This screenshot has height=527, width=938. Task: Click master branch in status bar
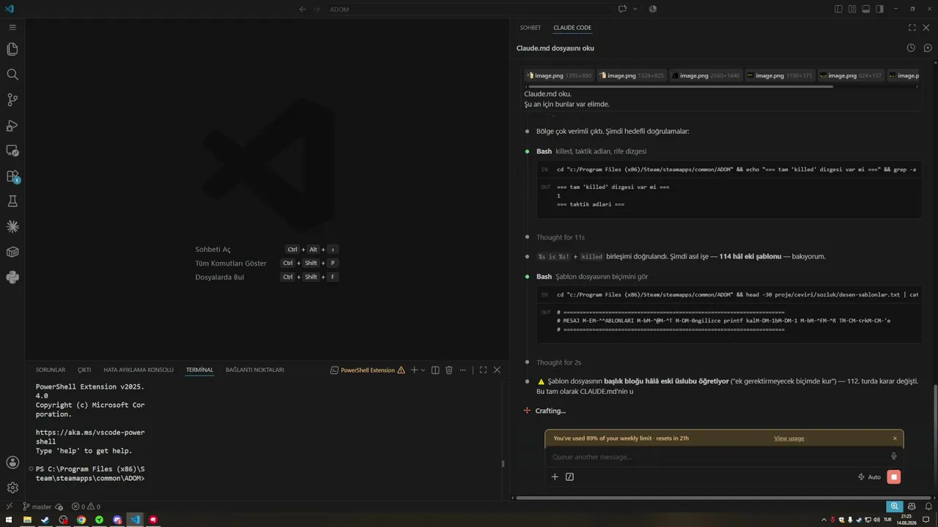pos(37,507)
